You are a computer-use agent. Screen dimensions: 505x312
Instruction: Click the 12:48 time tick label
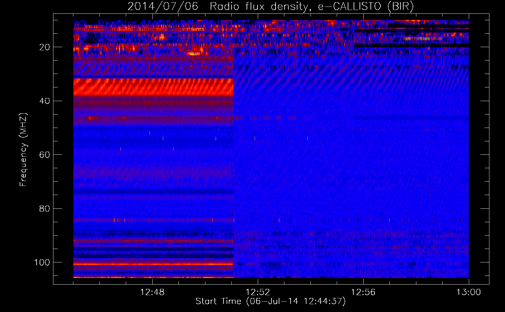(x=152, y=292)
